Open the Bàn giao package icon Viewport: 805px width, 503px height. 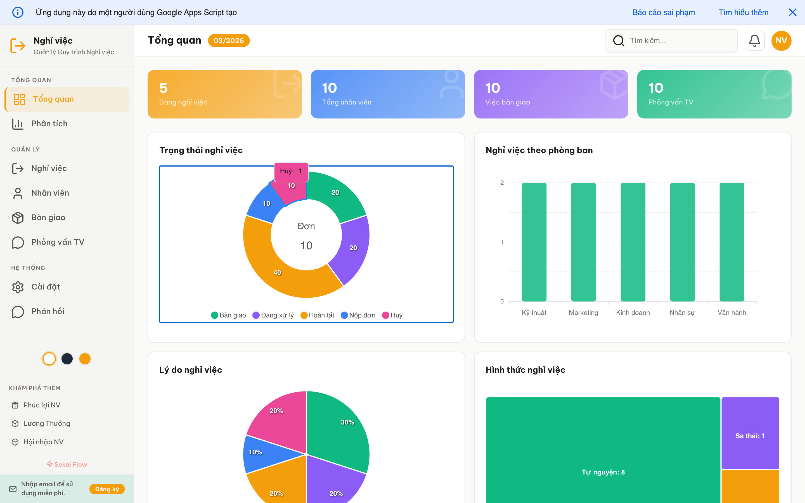18,218
